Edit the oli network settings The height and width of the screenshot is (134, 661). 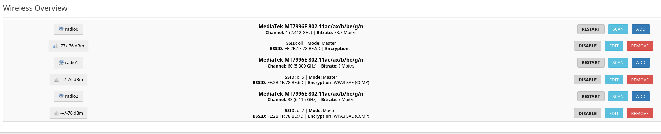tap(614, 46)
